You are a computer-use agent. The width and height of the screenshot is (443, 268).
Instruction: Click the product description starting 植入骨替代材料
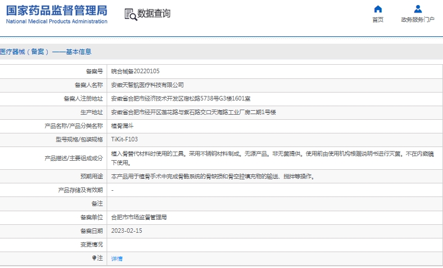272,158
